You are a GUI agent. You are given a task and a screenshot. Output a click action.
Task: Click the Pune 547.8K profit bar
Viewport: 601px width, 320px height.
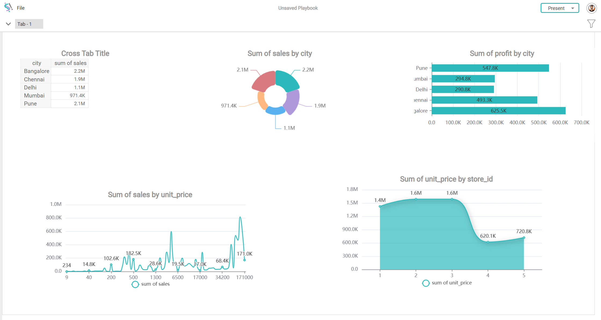[x=490, y=68]
